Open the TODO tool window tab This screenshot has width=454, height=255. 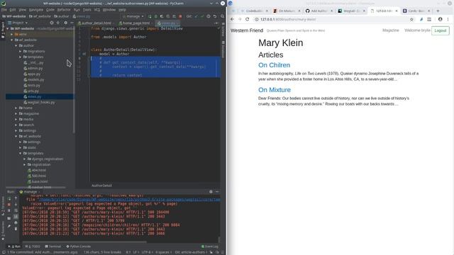pyautogui.click(x=33, y=246)
